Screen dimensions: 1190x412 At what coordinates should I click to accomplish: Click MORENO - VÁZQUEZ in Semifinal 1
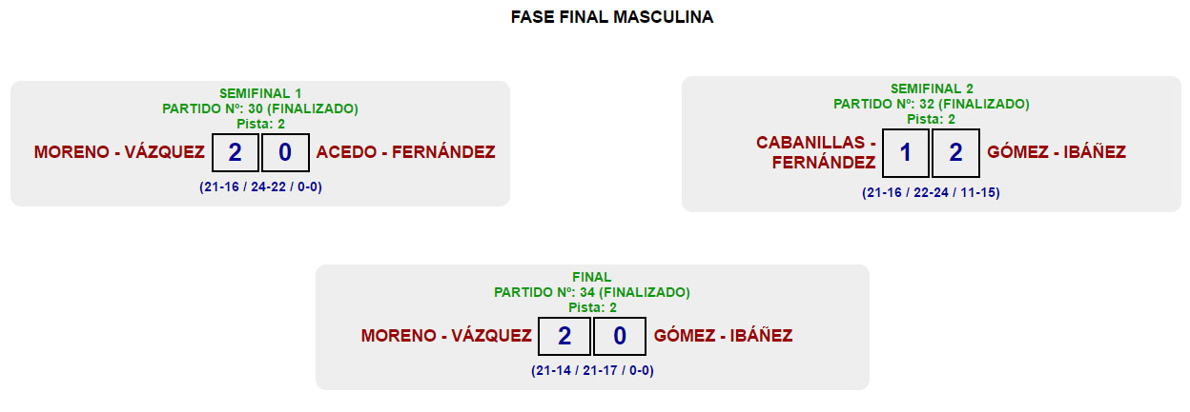pyautogui.click(x=119, y=152)
